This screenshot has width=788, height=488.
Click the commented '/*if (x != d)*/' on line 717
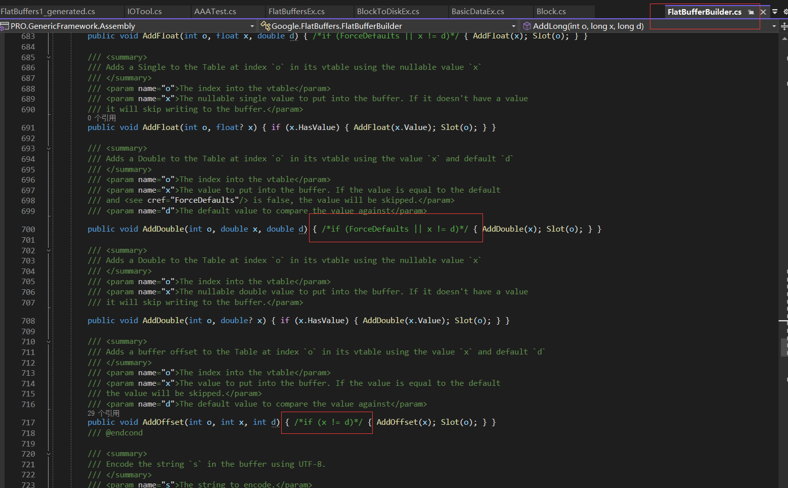328,422
